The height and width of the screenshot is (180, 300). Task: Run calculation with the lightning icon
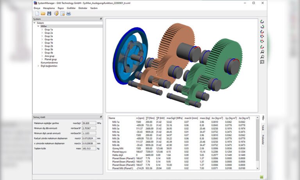(x=56, y=13)
